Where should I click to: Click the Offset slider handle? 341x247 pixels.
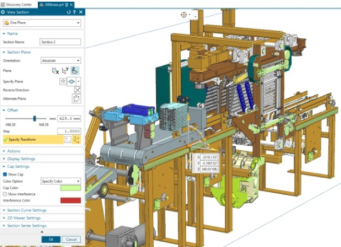pyautogui.click(x=34, y=119)
